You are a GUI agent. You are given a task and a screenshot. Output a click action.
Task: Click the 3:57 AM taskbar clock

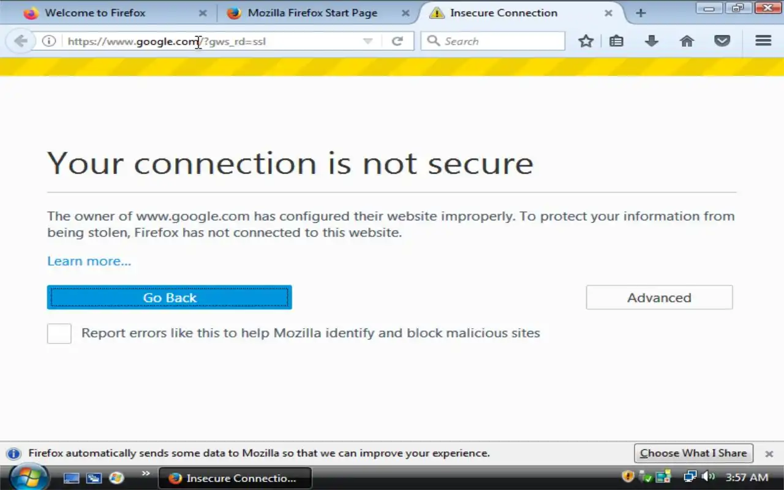tap(747, 477)
